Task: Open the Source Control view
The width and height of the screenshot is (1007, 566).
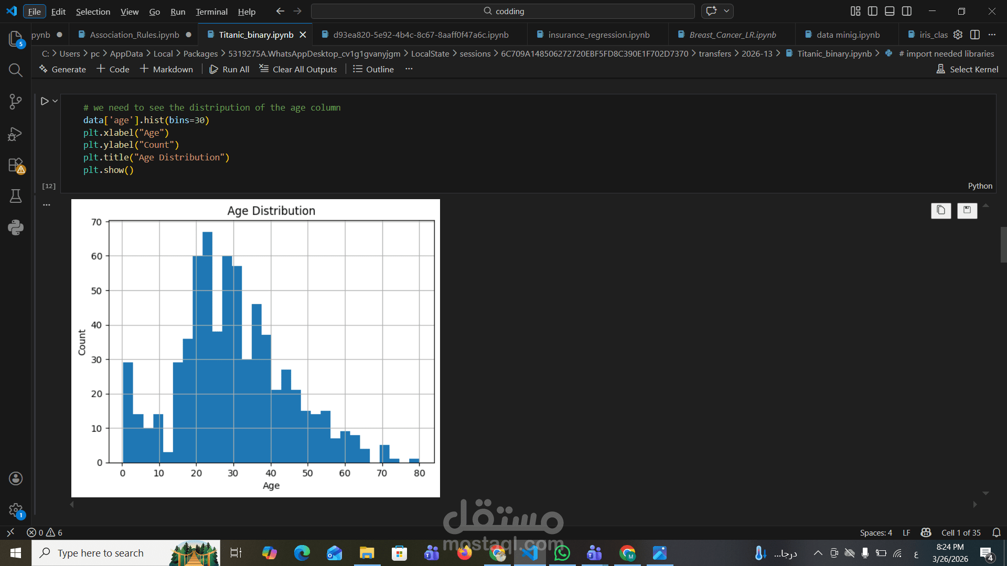Action: [x=16, y=102]
